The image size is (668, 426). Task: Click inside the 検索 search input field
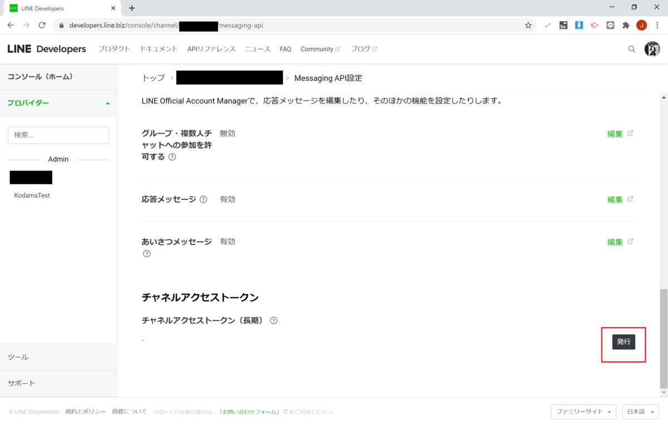(58, 135)
